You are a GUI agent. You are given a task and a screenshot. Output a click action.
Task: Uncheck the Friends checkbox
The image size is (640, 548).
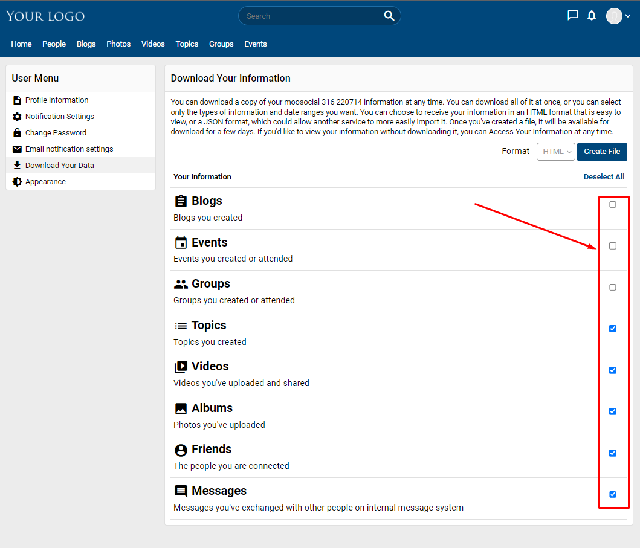click(613, 453)
